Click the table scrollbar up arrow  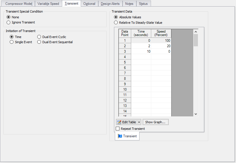196,32
